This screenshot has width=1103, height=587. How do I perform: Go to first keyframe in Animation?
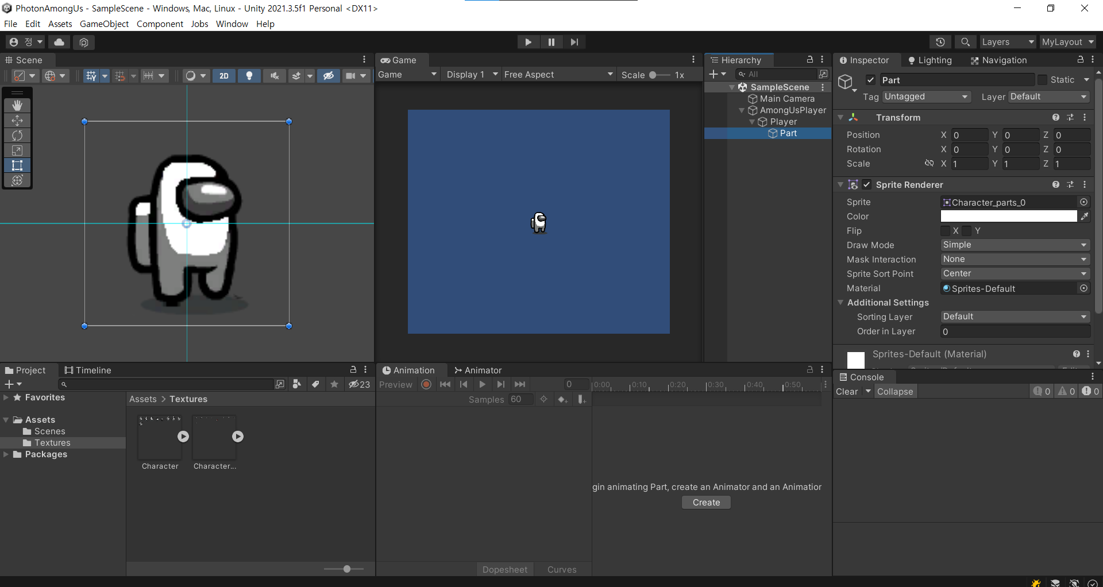click(445, 384)
